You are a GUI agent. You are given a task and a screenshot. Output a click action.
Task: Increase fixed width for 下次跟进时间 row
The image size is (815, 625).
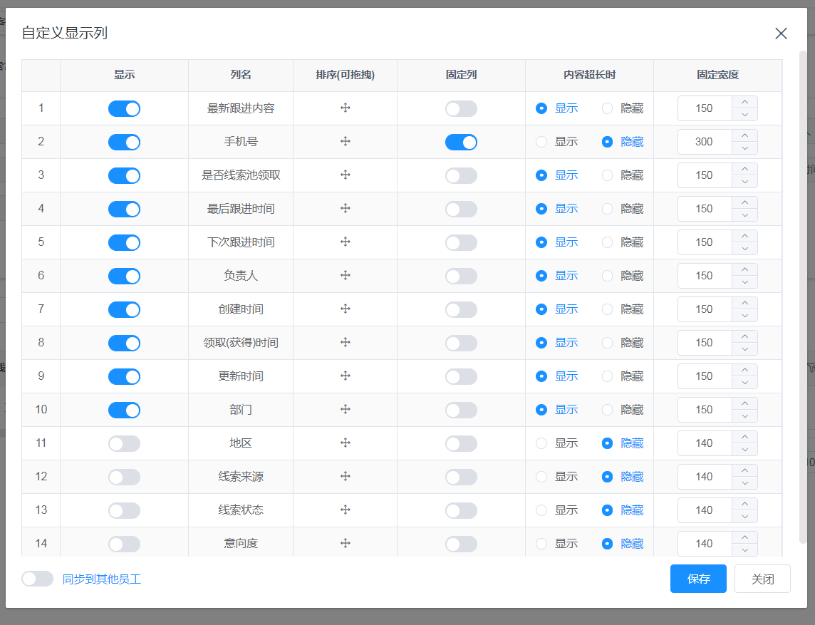click(x=744, y=236)
